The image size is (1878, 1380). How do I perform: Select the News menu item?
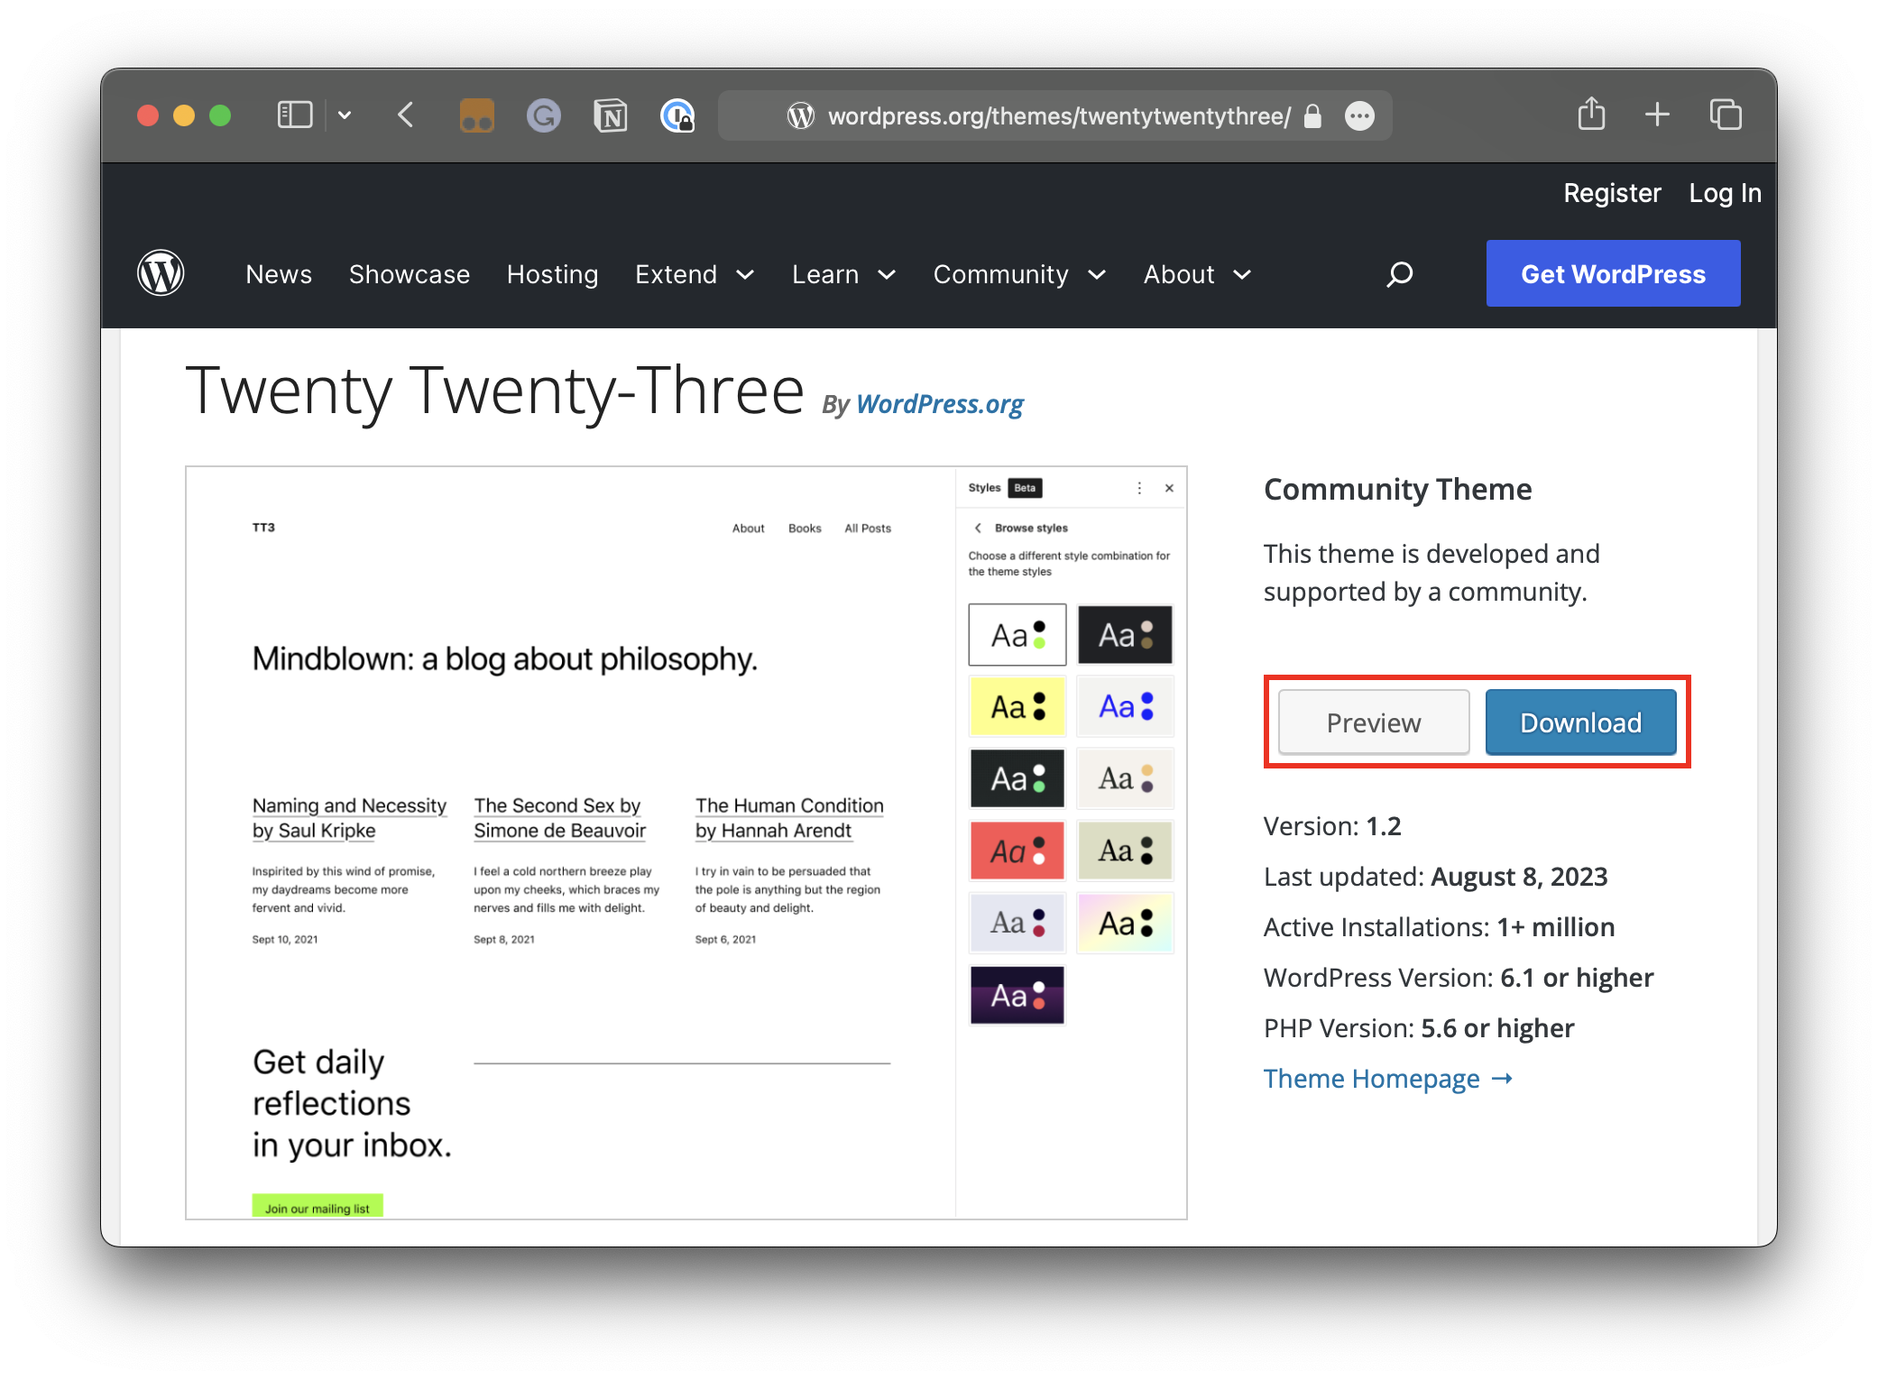(x=278, y=274)
